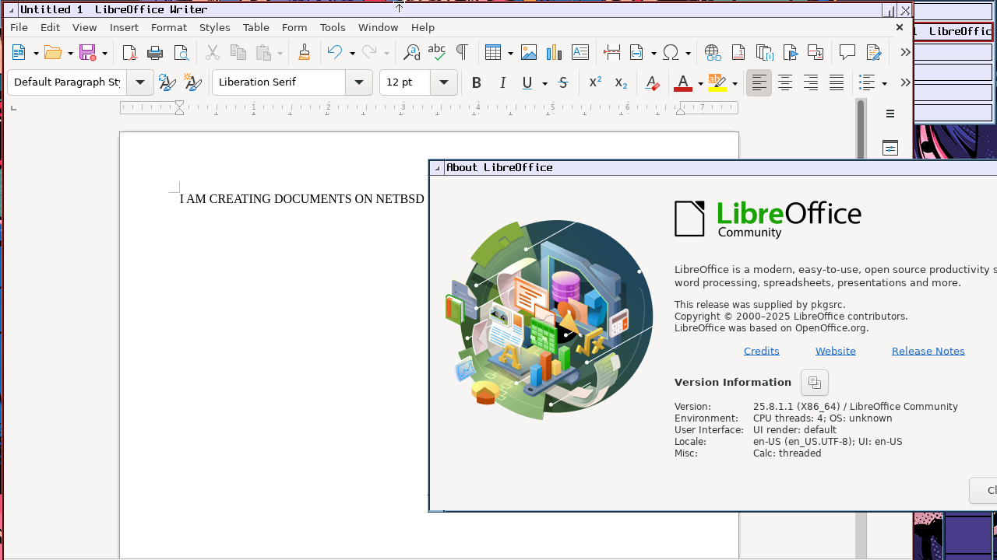Click in the font size input field

[405, 82]
